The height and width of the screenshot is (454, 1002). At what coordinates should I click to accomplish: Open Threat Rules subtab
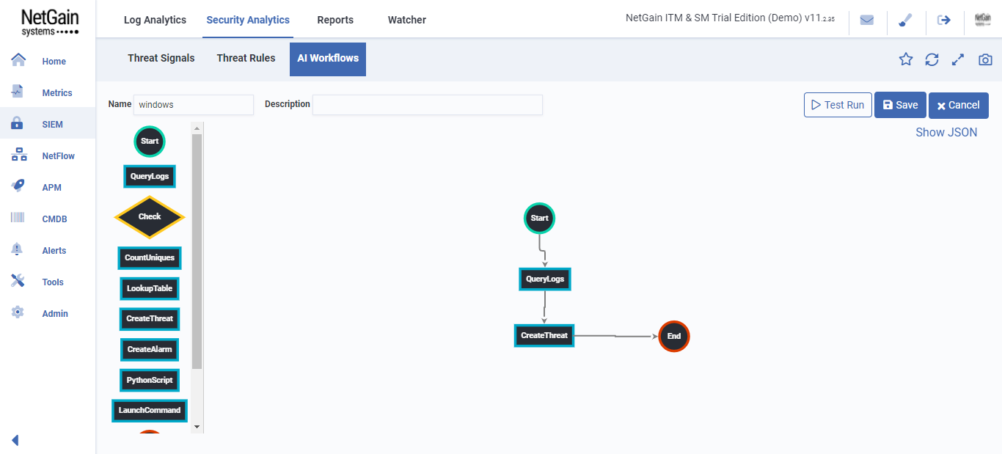[246, 59]
